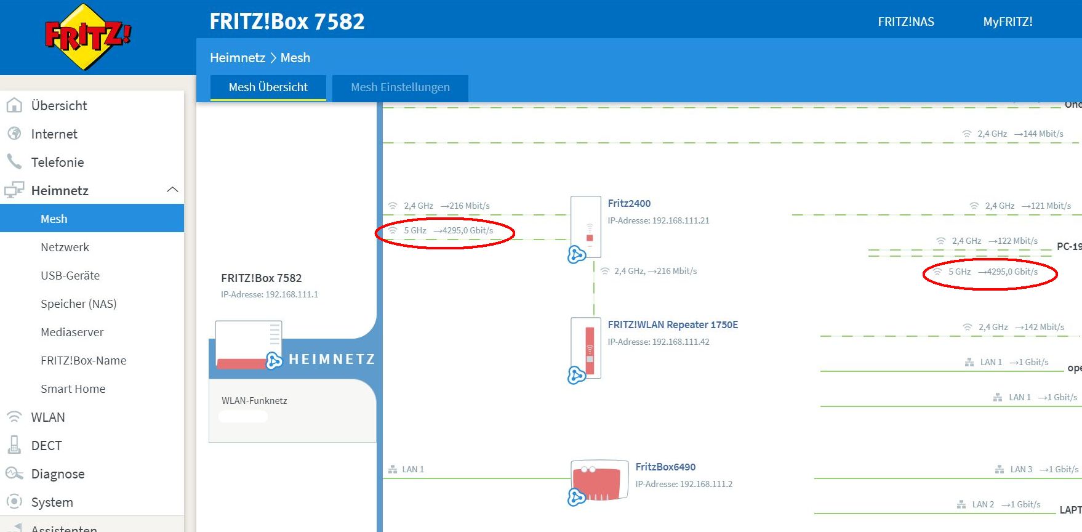1082x532 pixels.
Task: Click the DECT handset icon
Action: pos(14,445)
